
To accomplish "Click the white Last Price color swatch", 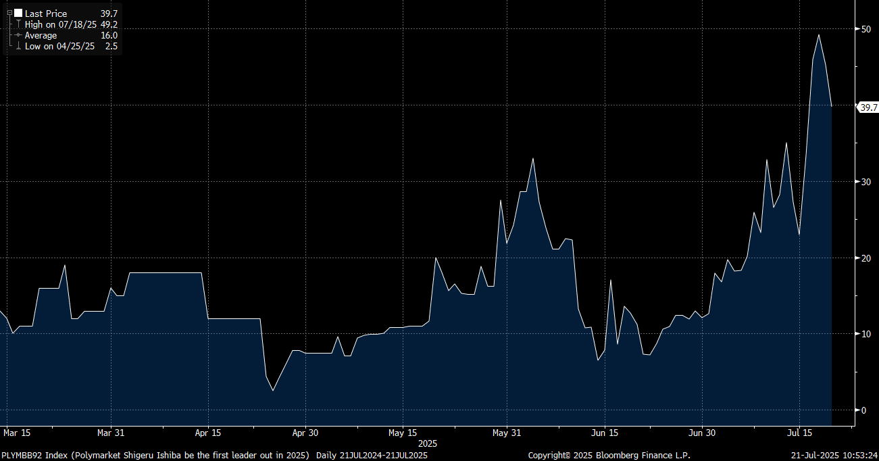I will point(18,13).
